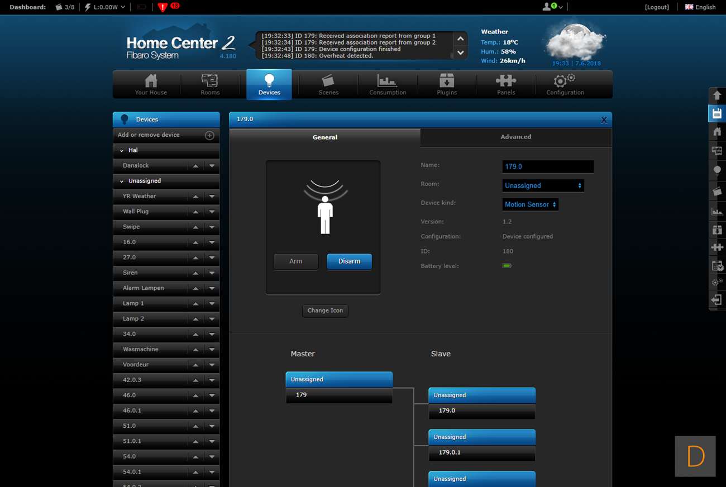Screen dimensions: 726x487
Task: Arm the motion sensor
Action: tap(295, 261)
